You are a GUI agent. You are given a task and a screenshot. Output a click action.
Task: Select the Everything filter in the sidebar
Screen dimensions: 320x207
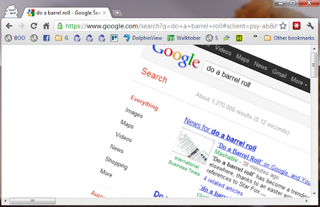(x=144, y=103)
